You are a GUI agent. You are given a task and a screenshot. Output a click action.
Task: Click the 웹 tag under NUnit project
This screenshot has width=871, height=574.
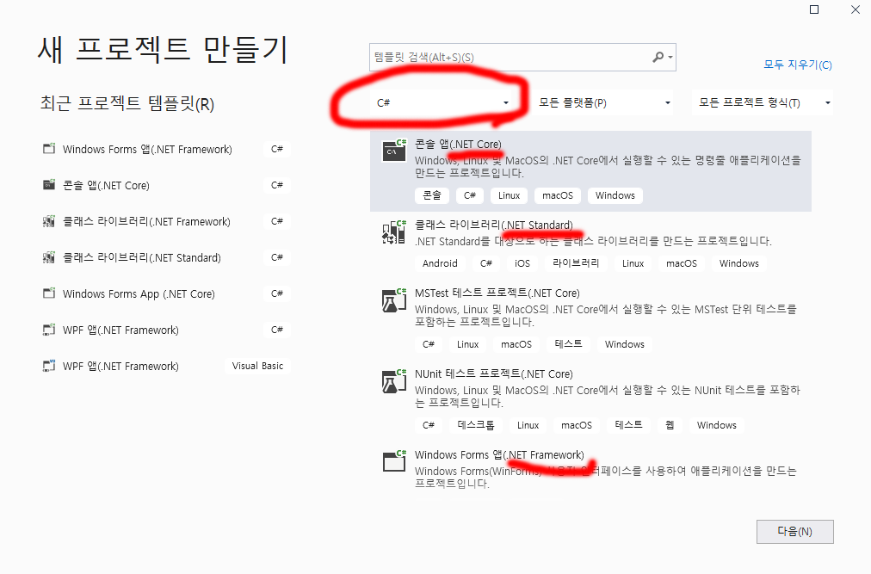[670, 425]
